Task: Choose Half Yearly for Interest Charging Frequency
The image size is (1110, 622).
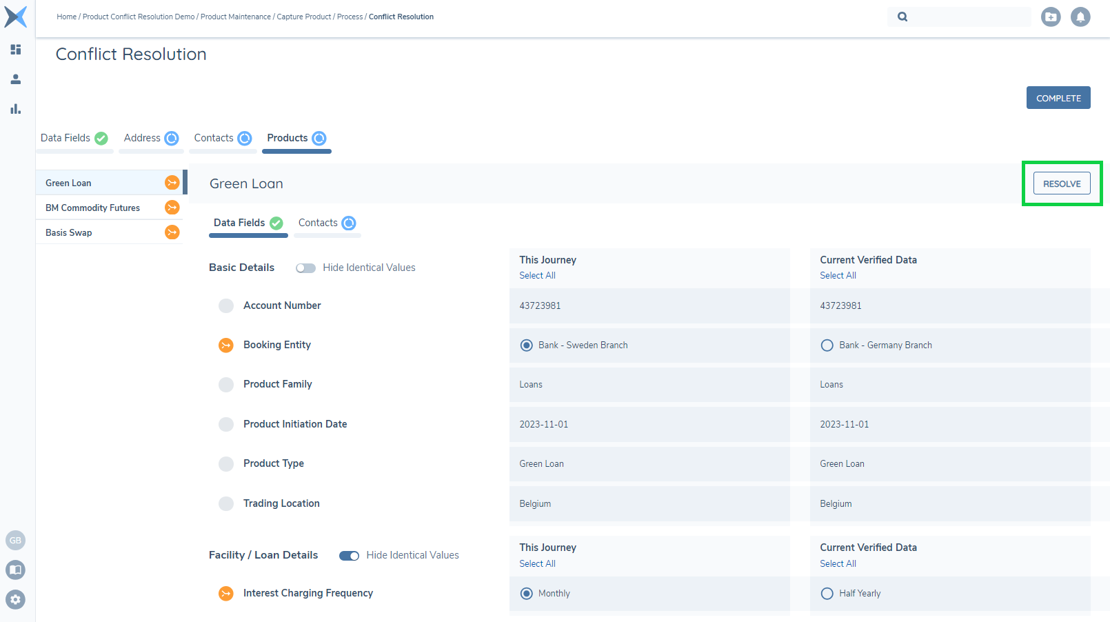Action: point(827,593)
